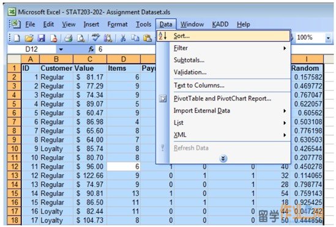Run Spelling check ABC icon
This screenshot has width=336, height=227.
click(95, 38)
